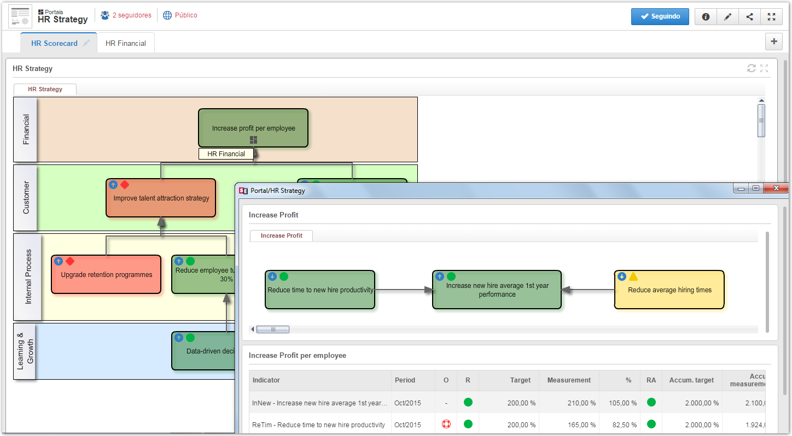This screenshot has height=436, width=792.
Task: Click the Seguindo follow button
Action: [x=660, y=16]
